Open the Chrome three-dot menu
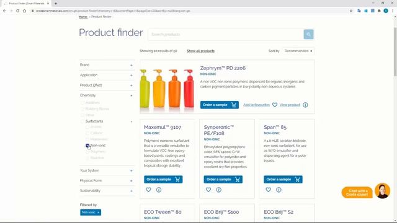397x223 pixels. [x=393, y=11]
